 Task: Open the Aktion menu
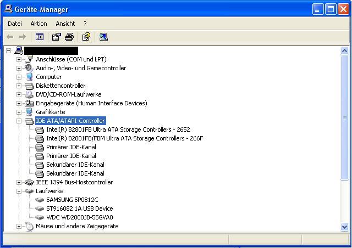coord(39,24)
